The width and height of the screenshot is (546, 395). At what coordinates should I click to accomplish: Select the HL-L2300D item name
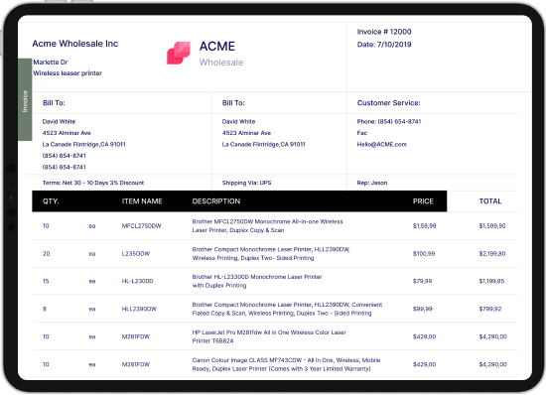point(137,281)
